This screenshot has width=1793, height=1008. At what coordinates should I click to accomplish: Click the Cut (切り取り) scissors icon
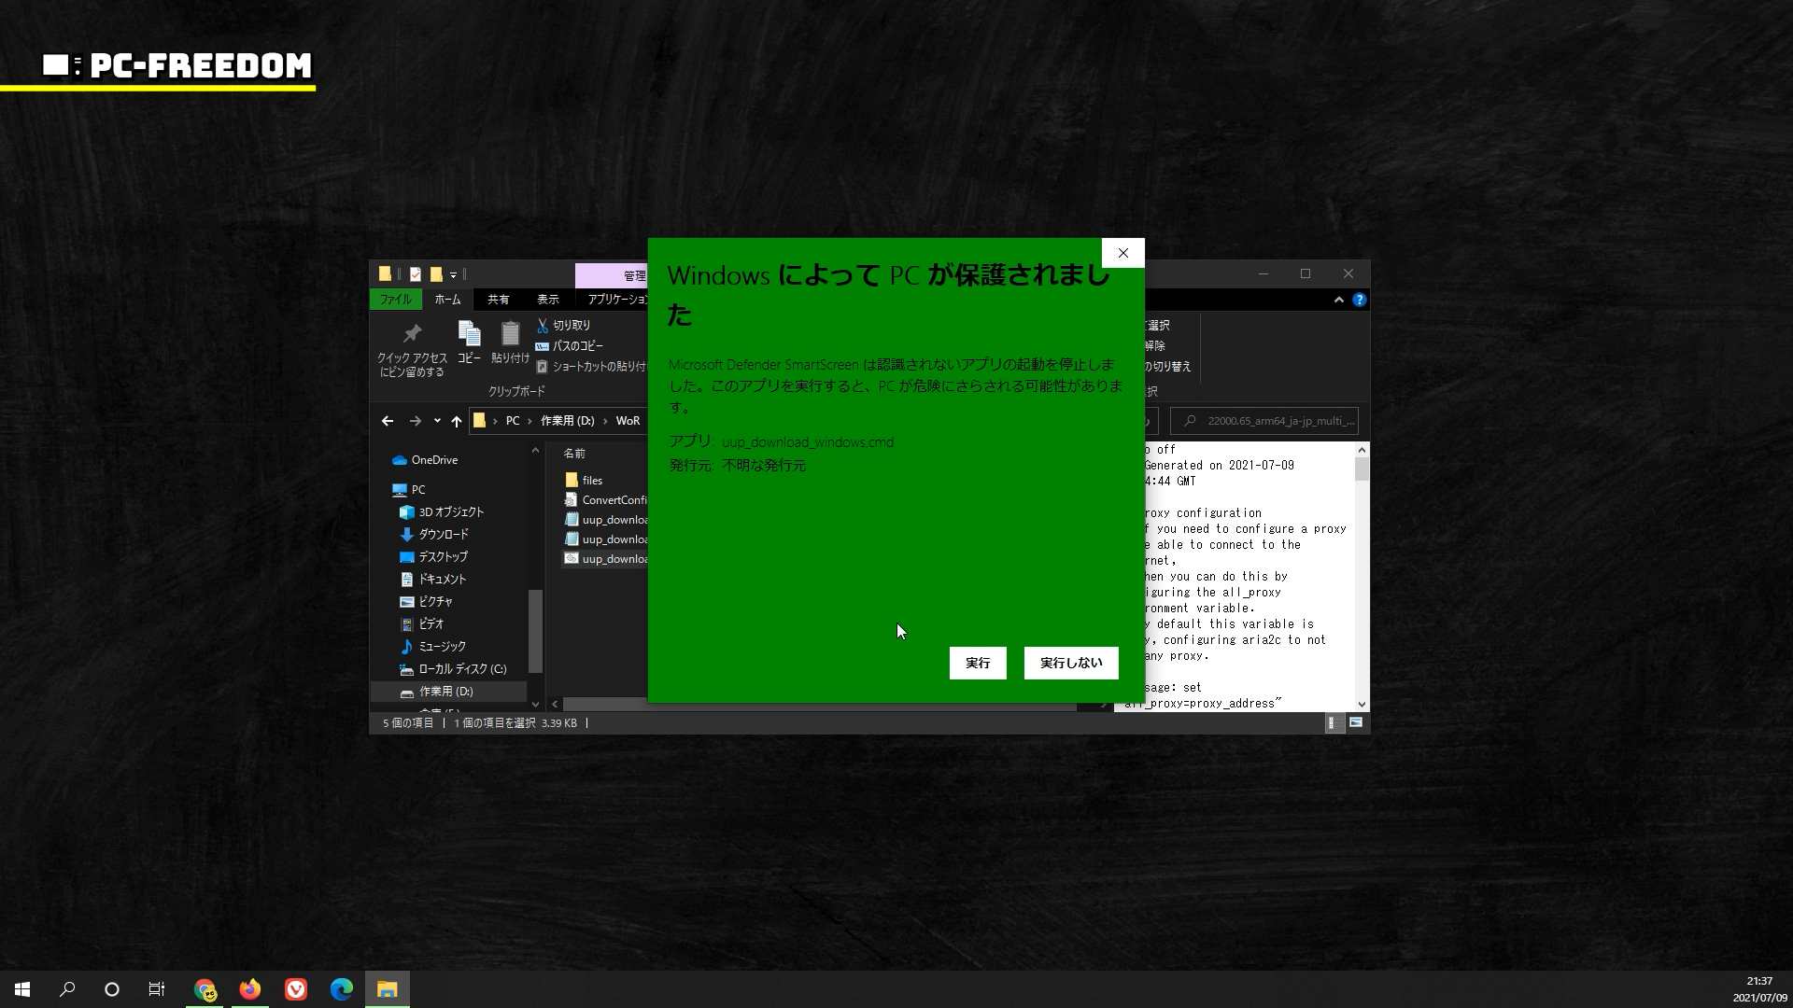click(543, 325)
